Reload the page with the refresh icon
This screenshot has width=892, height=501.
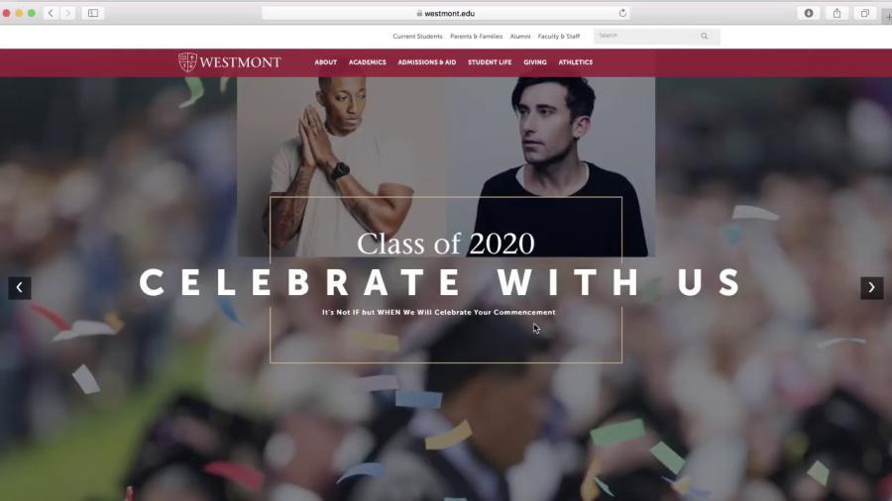622,13
